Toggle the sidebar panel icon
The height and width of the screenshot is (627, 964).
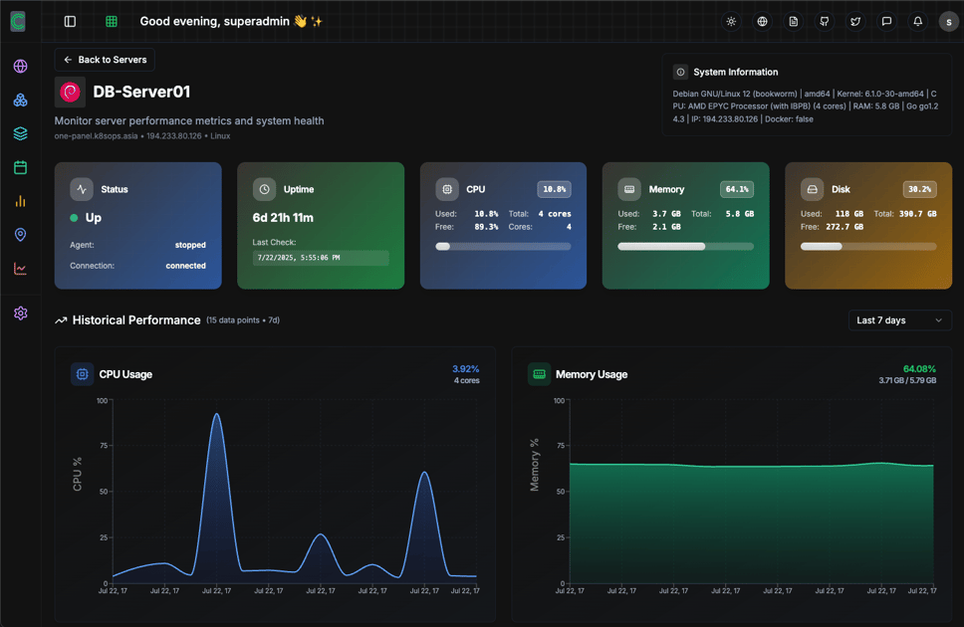pos(70,22)
